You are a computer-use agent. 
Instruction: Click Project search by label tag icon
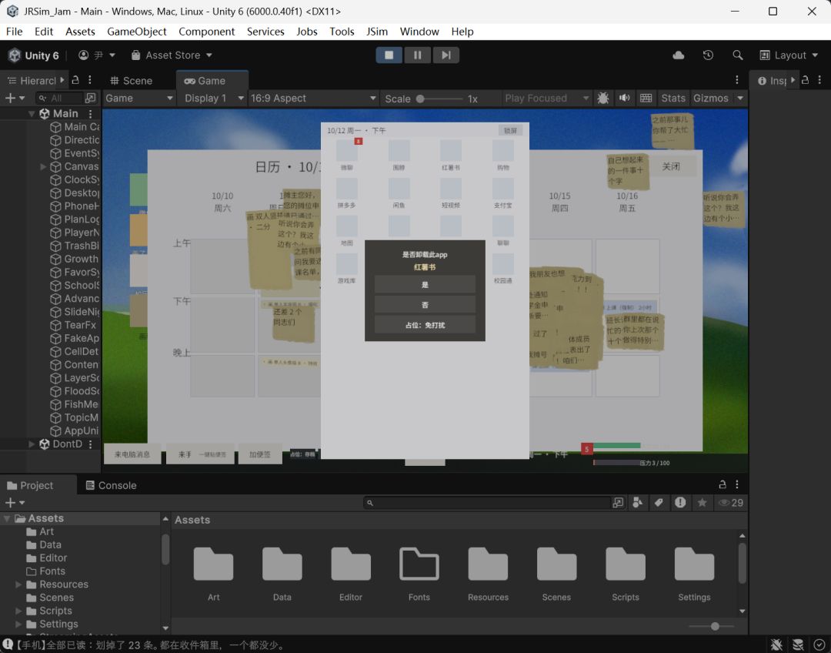(x=659, y=502)
